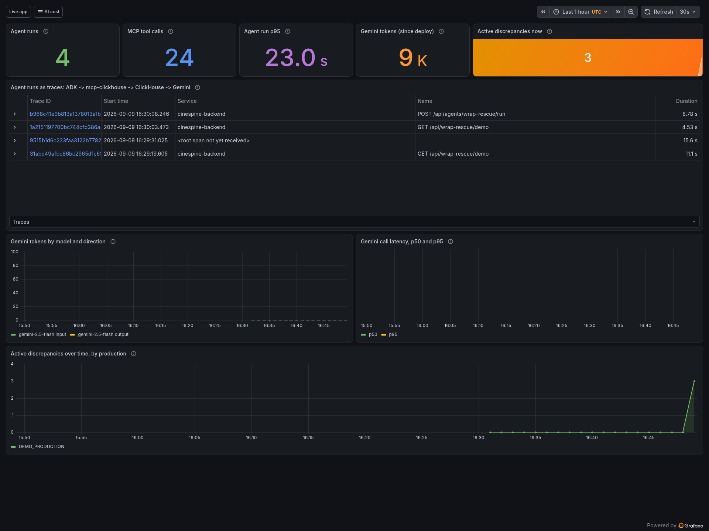Open trace 31abd49afbc86bc2965d1c63 link

65,154
